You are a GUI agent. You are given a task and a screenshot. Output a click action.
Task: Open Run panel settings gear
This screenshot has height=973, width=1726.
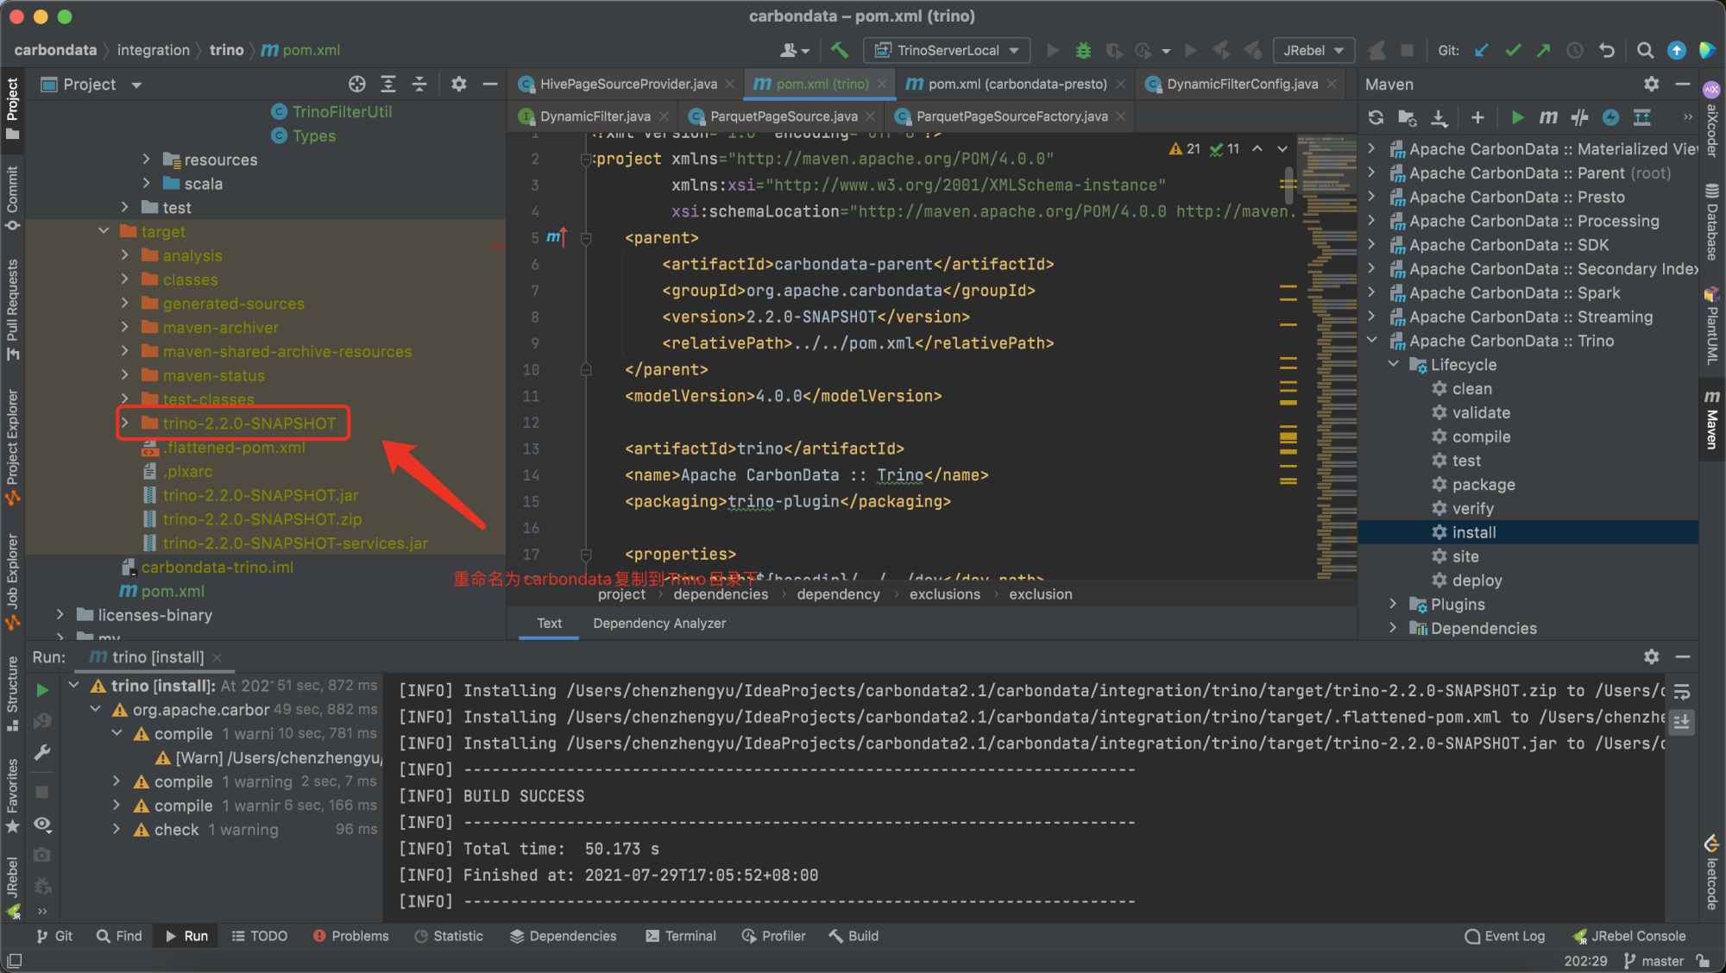[1651, 657]
